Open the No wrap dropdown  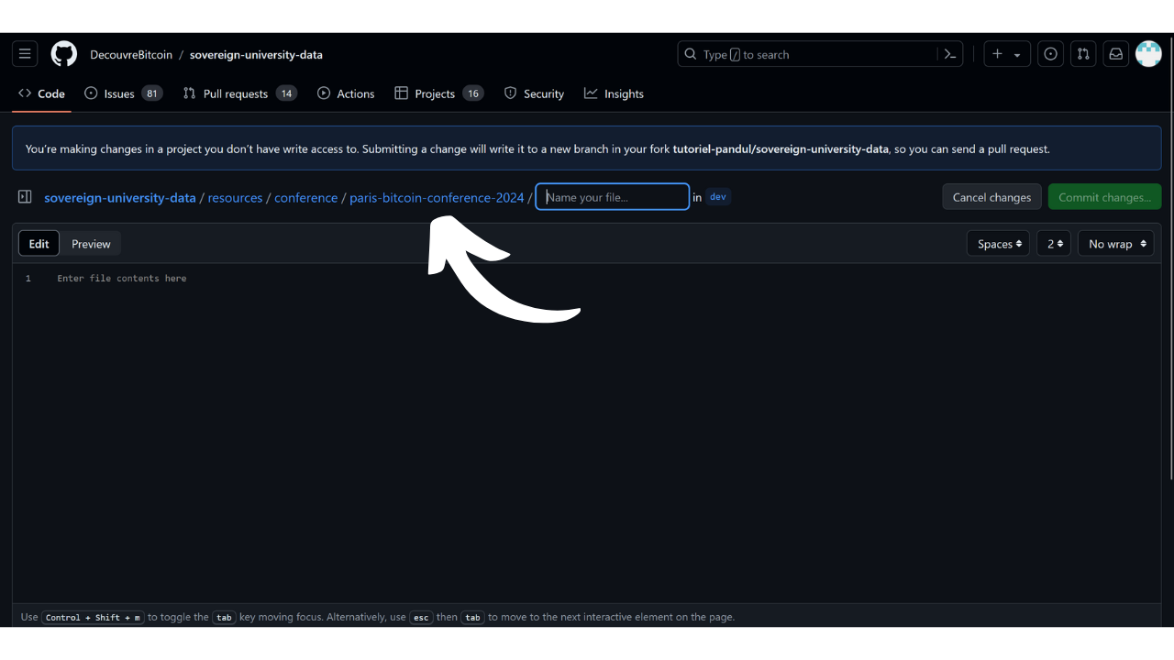click(1115, 244)
